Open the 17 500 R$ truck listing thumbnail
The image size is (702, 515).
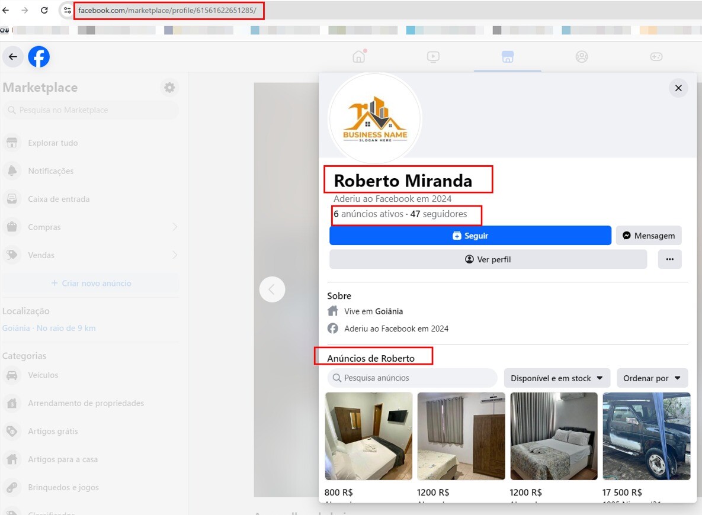pos(646,436)
